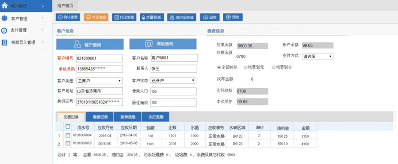Open 客户管理 via its people icon
Image resolution: width=398 pixels, height=164 pixels.
point(4,18)
